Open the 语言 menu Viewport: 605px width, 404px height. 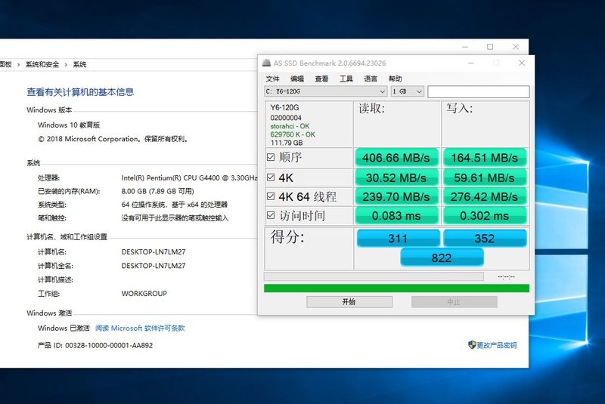(371, 79)
